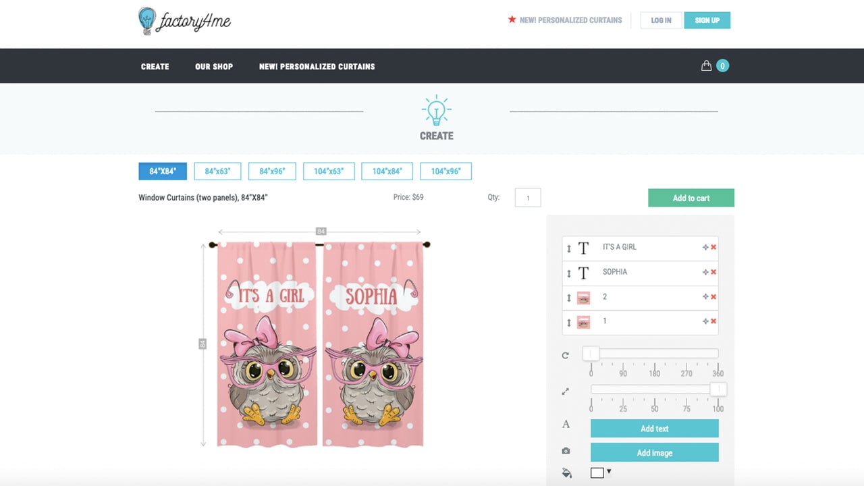Delete image layer 1

(x=713, y=321)
